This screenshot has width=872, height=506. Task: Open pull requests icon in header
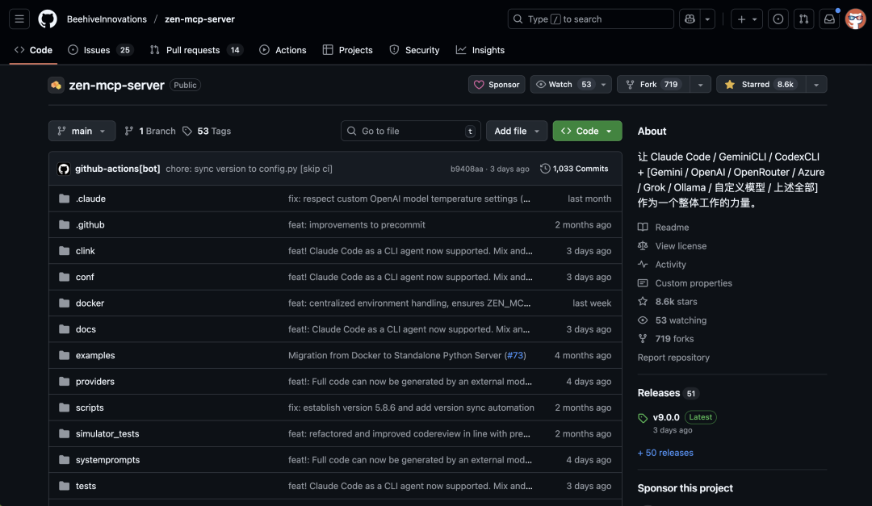803,19
